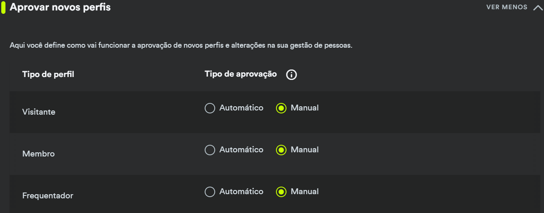544x213 pixels.
Task: Choose Automático approval for Membro
Action: (x=210, y=150)
